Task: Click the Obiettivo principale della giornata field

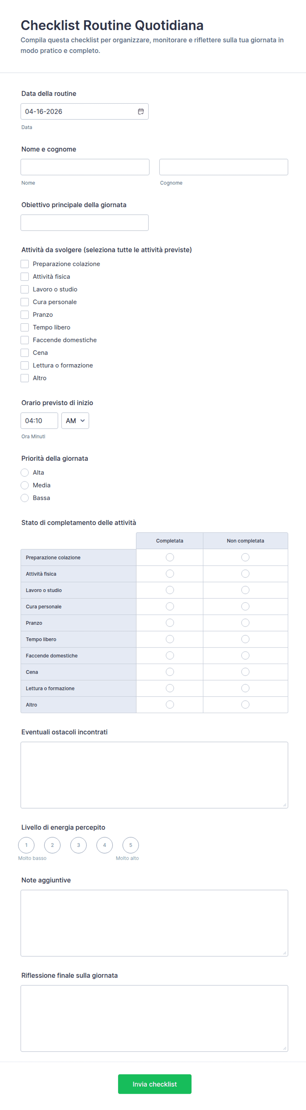Action: click(85, 223)
